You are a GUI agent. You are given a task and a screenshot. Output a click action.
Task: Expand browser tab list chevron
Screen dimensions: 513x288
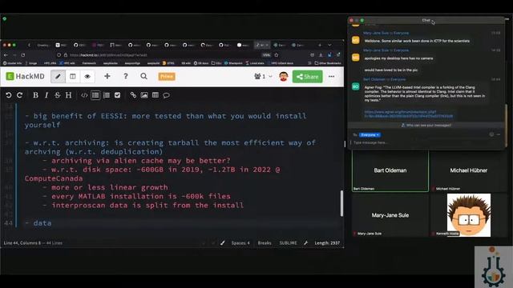[329, 45]
